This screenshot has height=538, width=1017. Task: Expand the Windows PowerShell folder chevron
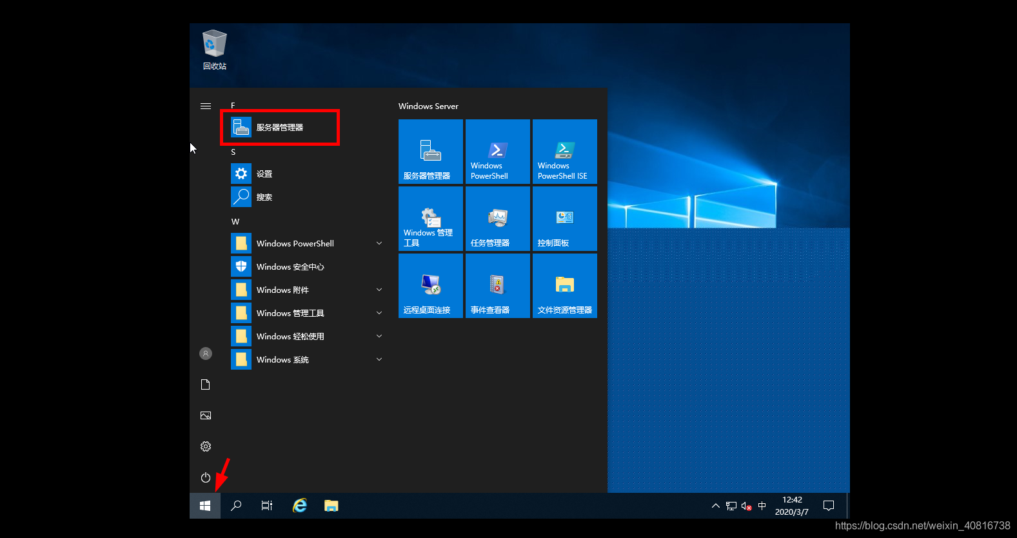coord(379,243)
